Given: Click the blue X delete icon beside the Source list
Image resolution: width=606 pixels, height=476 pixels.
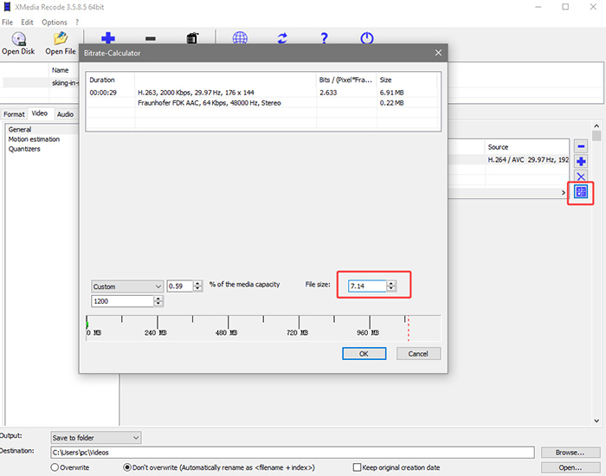Looking at the screenshot, I should (x=581, y=177).
